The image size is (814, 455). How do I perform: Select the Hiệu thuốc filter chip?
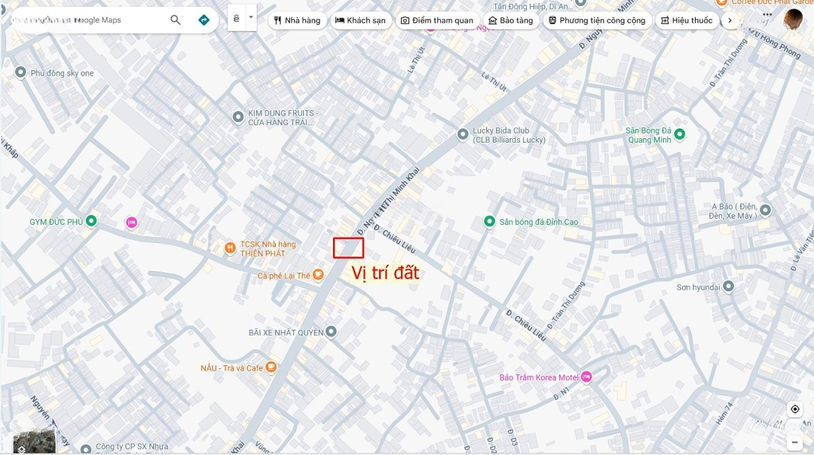687,20
